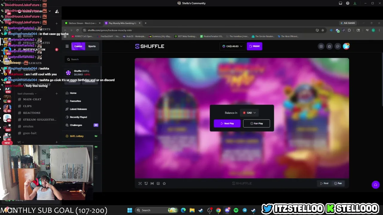Viewport: 383px width, 215px height.
Task: Click the Ask Gemini button
Action: [347, 23]
